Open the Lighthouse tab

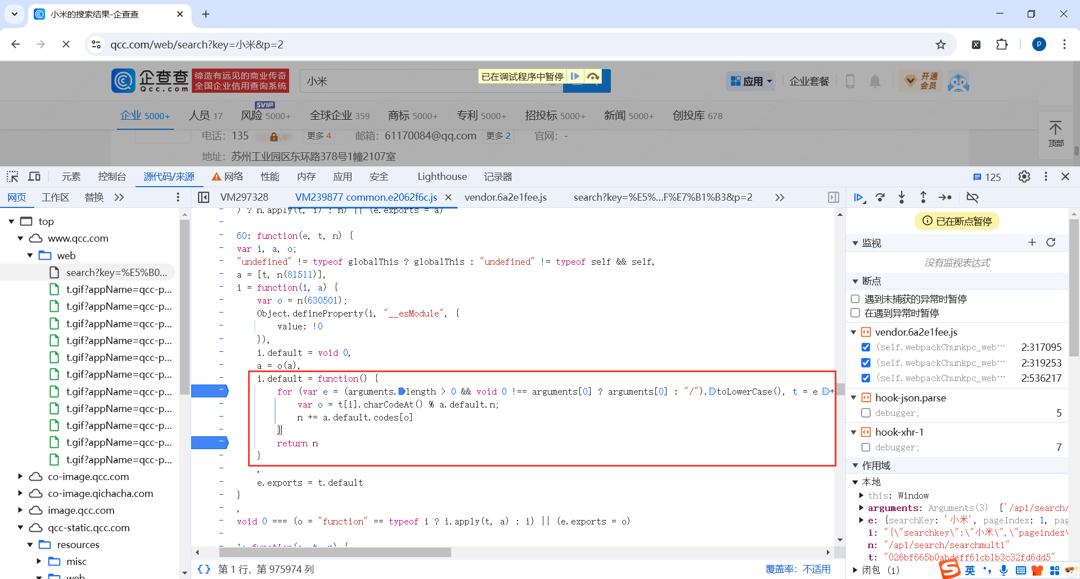click(x=442, y=177)
